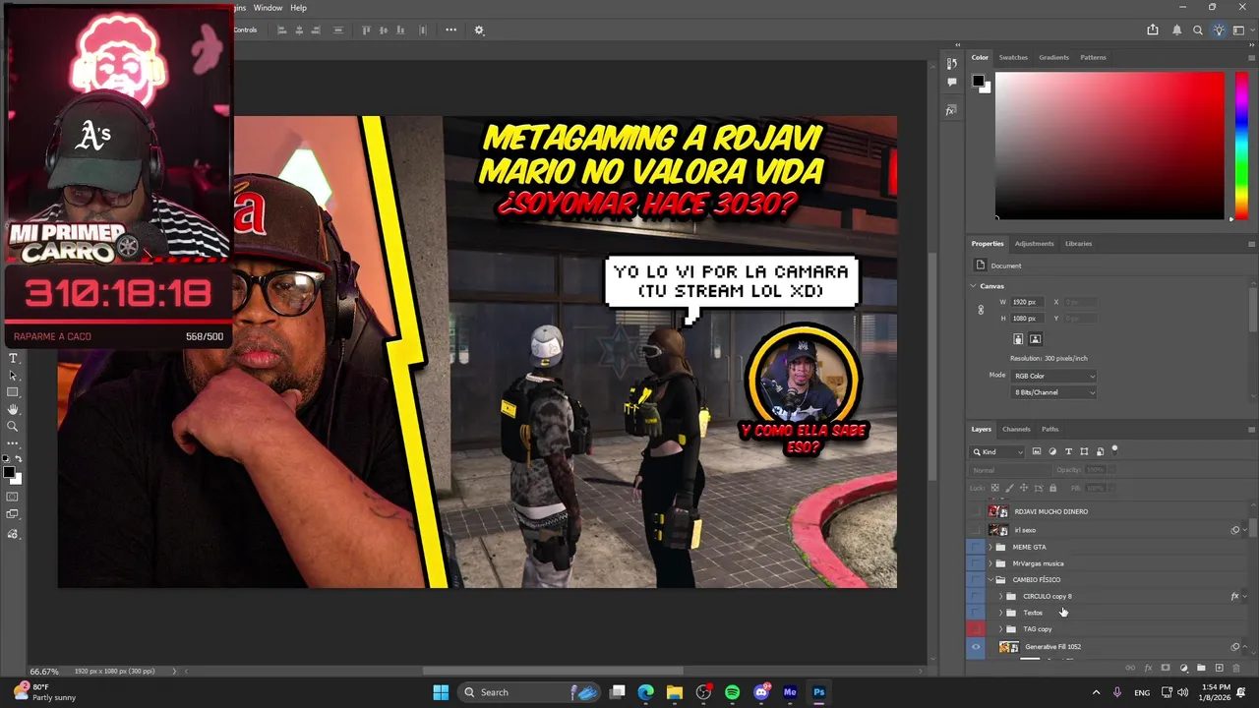Filter layers by type layers icon
The image size is (1259, 708).
coord(1068,451)
